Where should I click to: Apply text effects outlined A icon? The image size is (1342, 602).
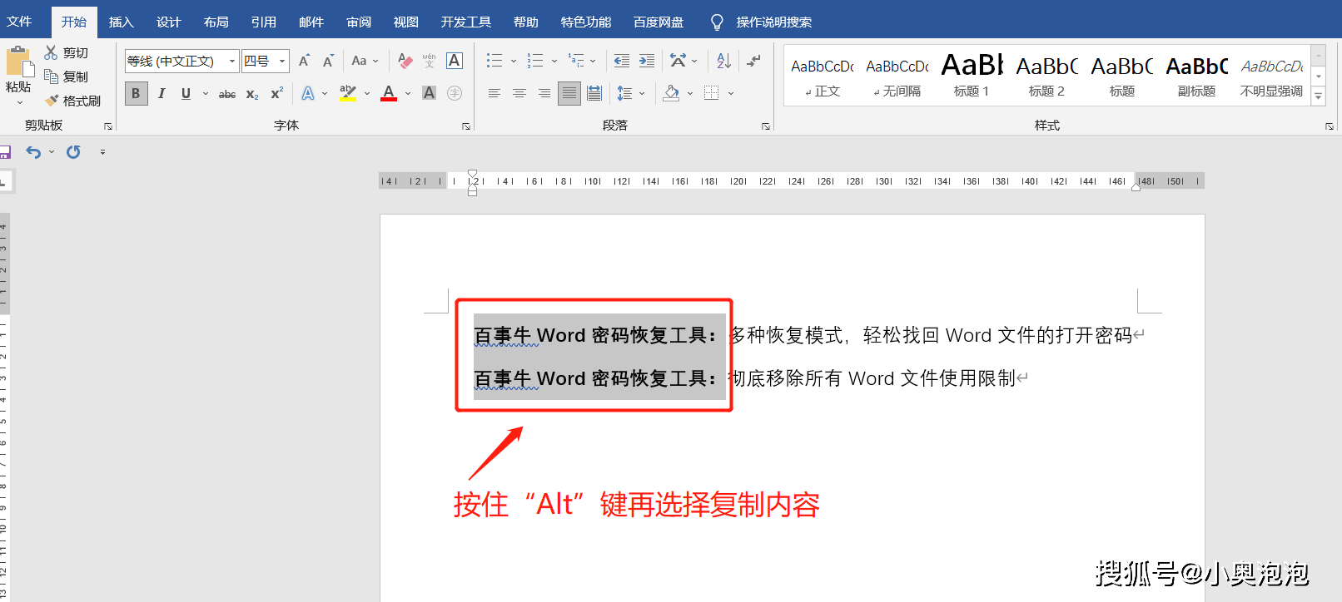(x=308, y=93)
